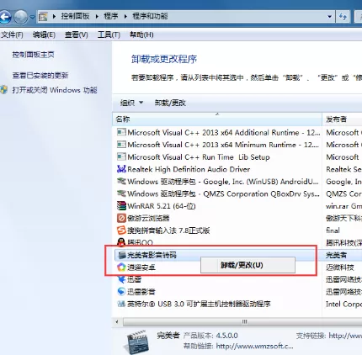The width and height of the screenshot is (362, 355).
Task: Click icon of Visual C++ Run Time Lib Setup
Action: pyautogui.click(x=121, y=156)
